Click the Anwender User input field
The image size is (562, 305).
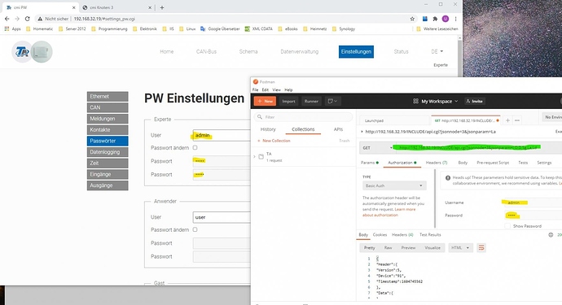(222, 217)
